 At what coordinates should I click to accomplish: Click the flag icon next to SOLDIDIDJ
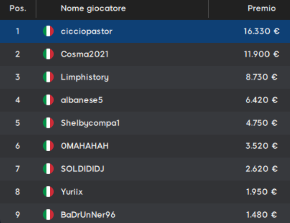point(48,169)
